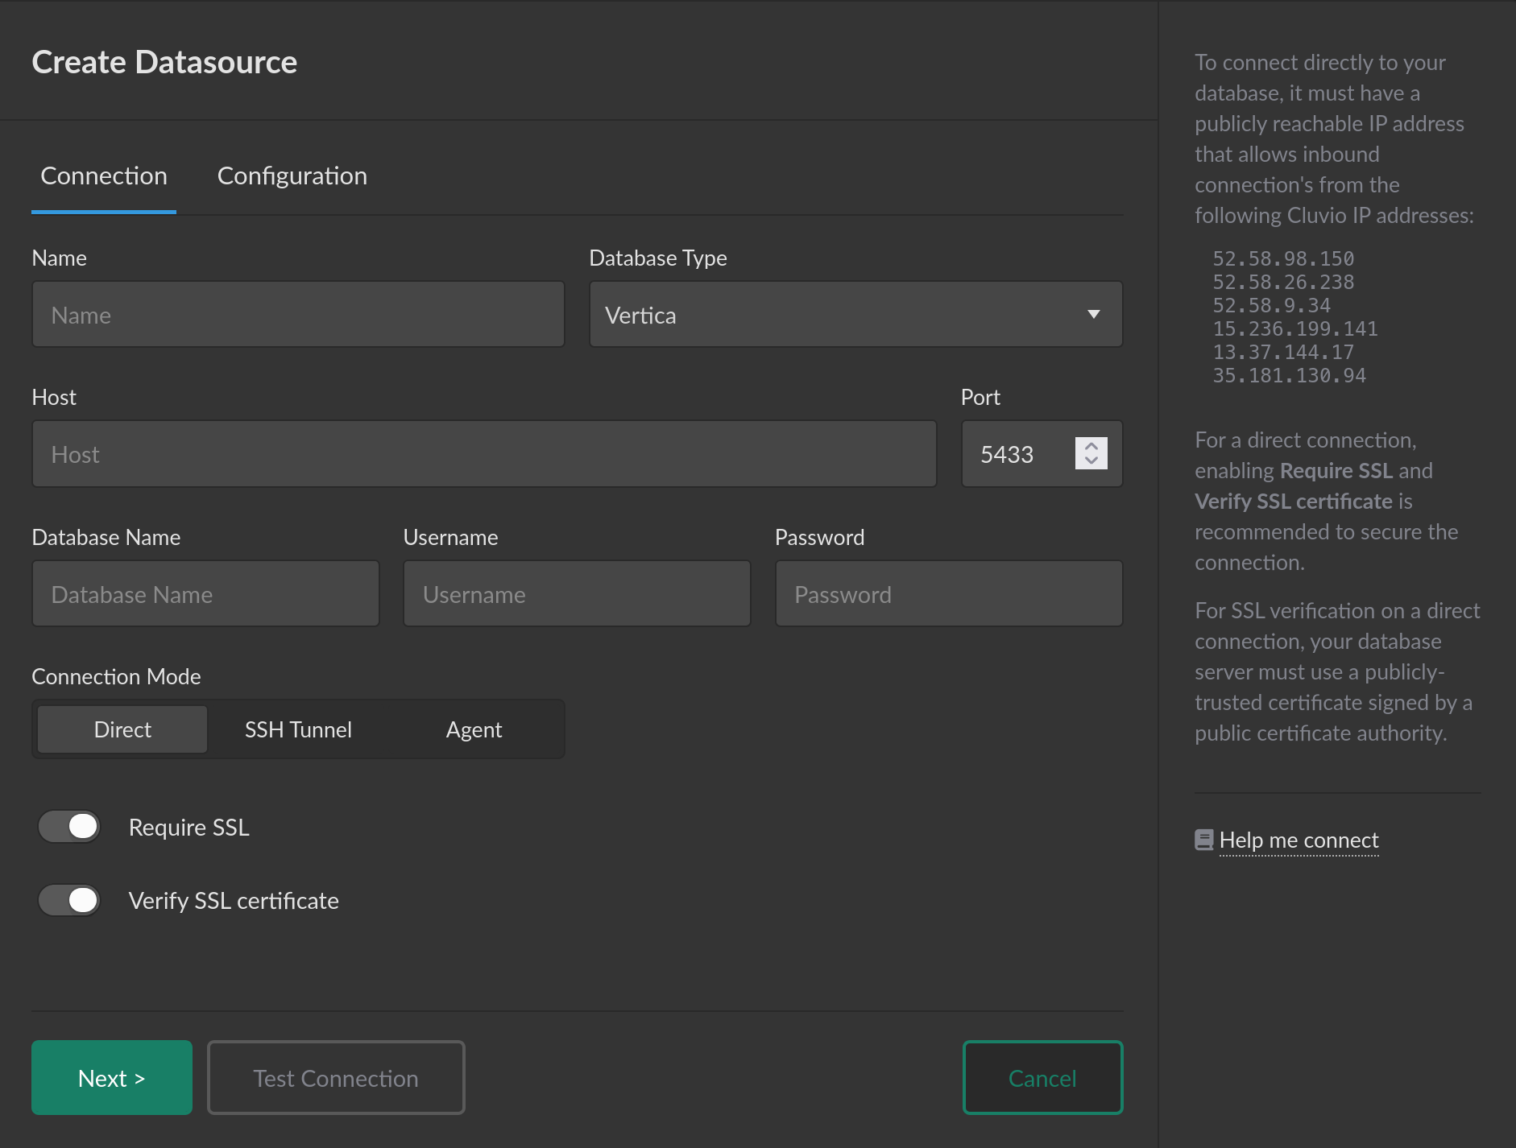Click the Require SSL label text
Screen dimensions: 1516x1148
pyautogui.click(x=189, y=827)
